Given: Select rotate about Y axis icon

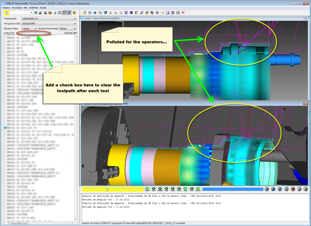Looking at the screenshot, I should (x=142, y=13).
